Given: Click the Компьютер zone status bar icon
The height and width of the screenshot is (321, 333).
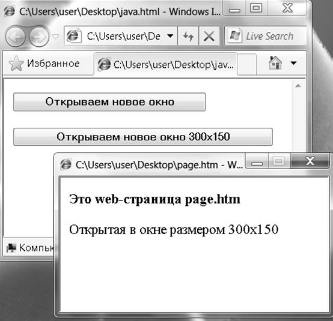Looking at the screenshot, I should tap(11, 248).
